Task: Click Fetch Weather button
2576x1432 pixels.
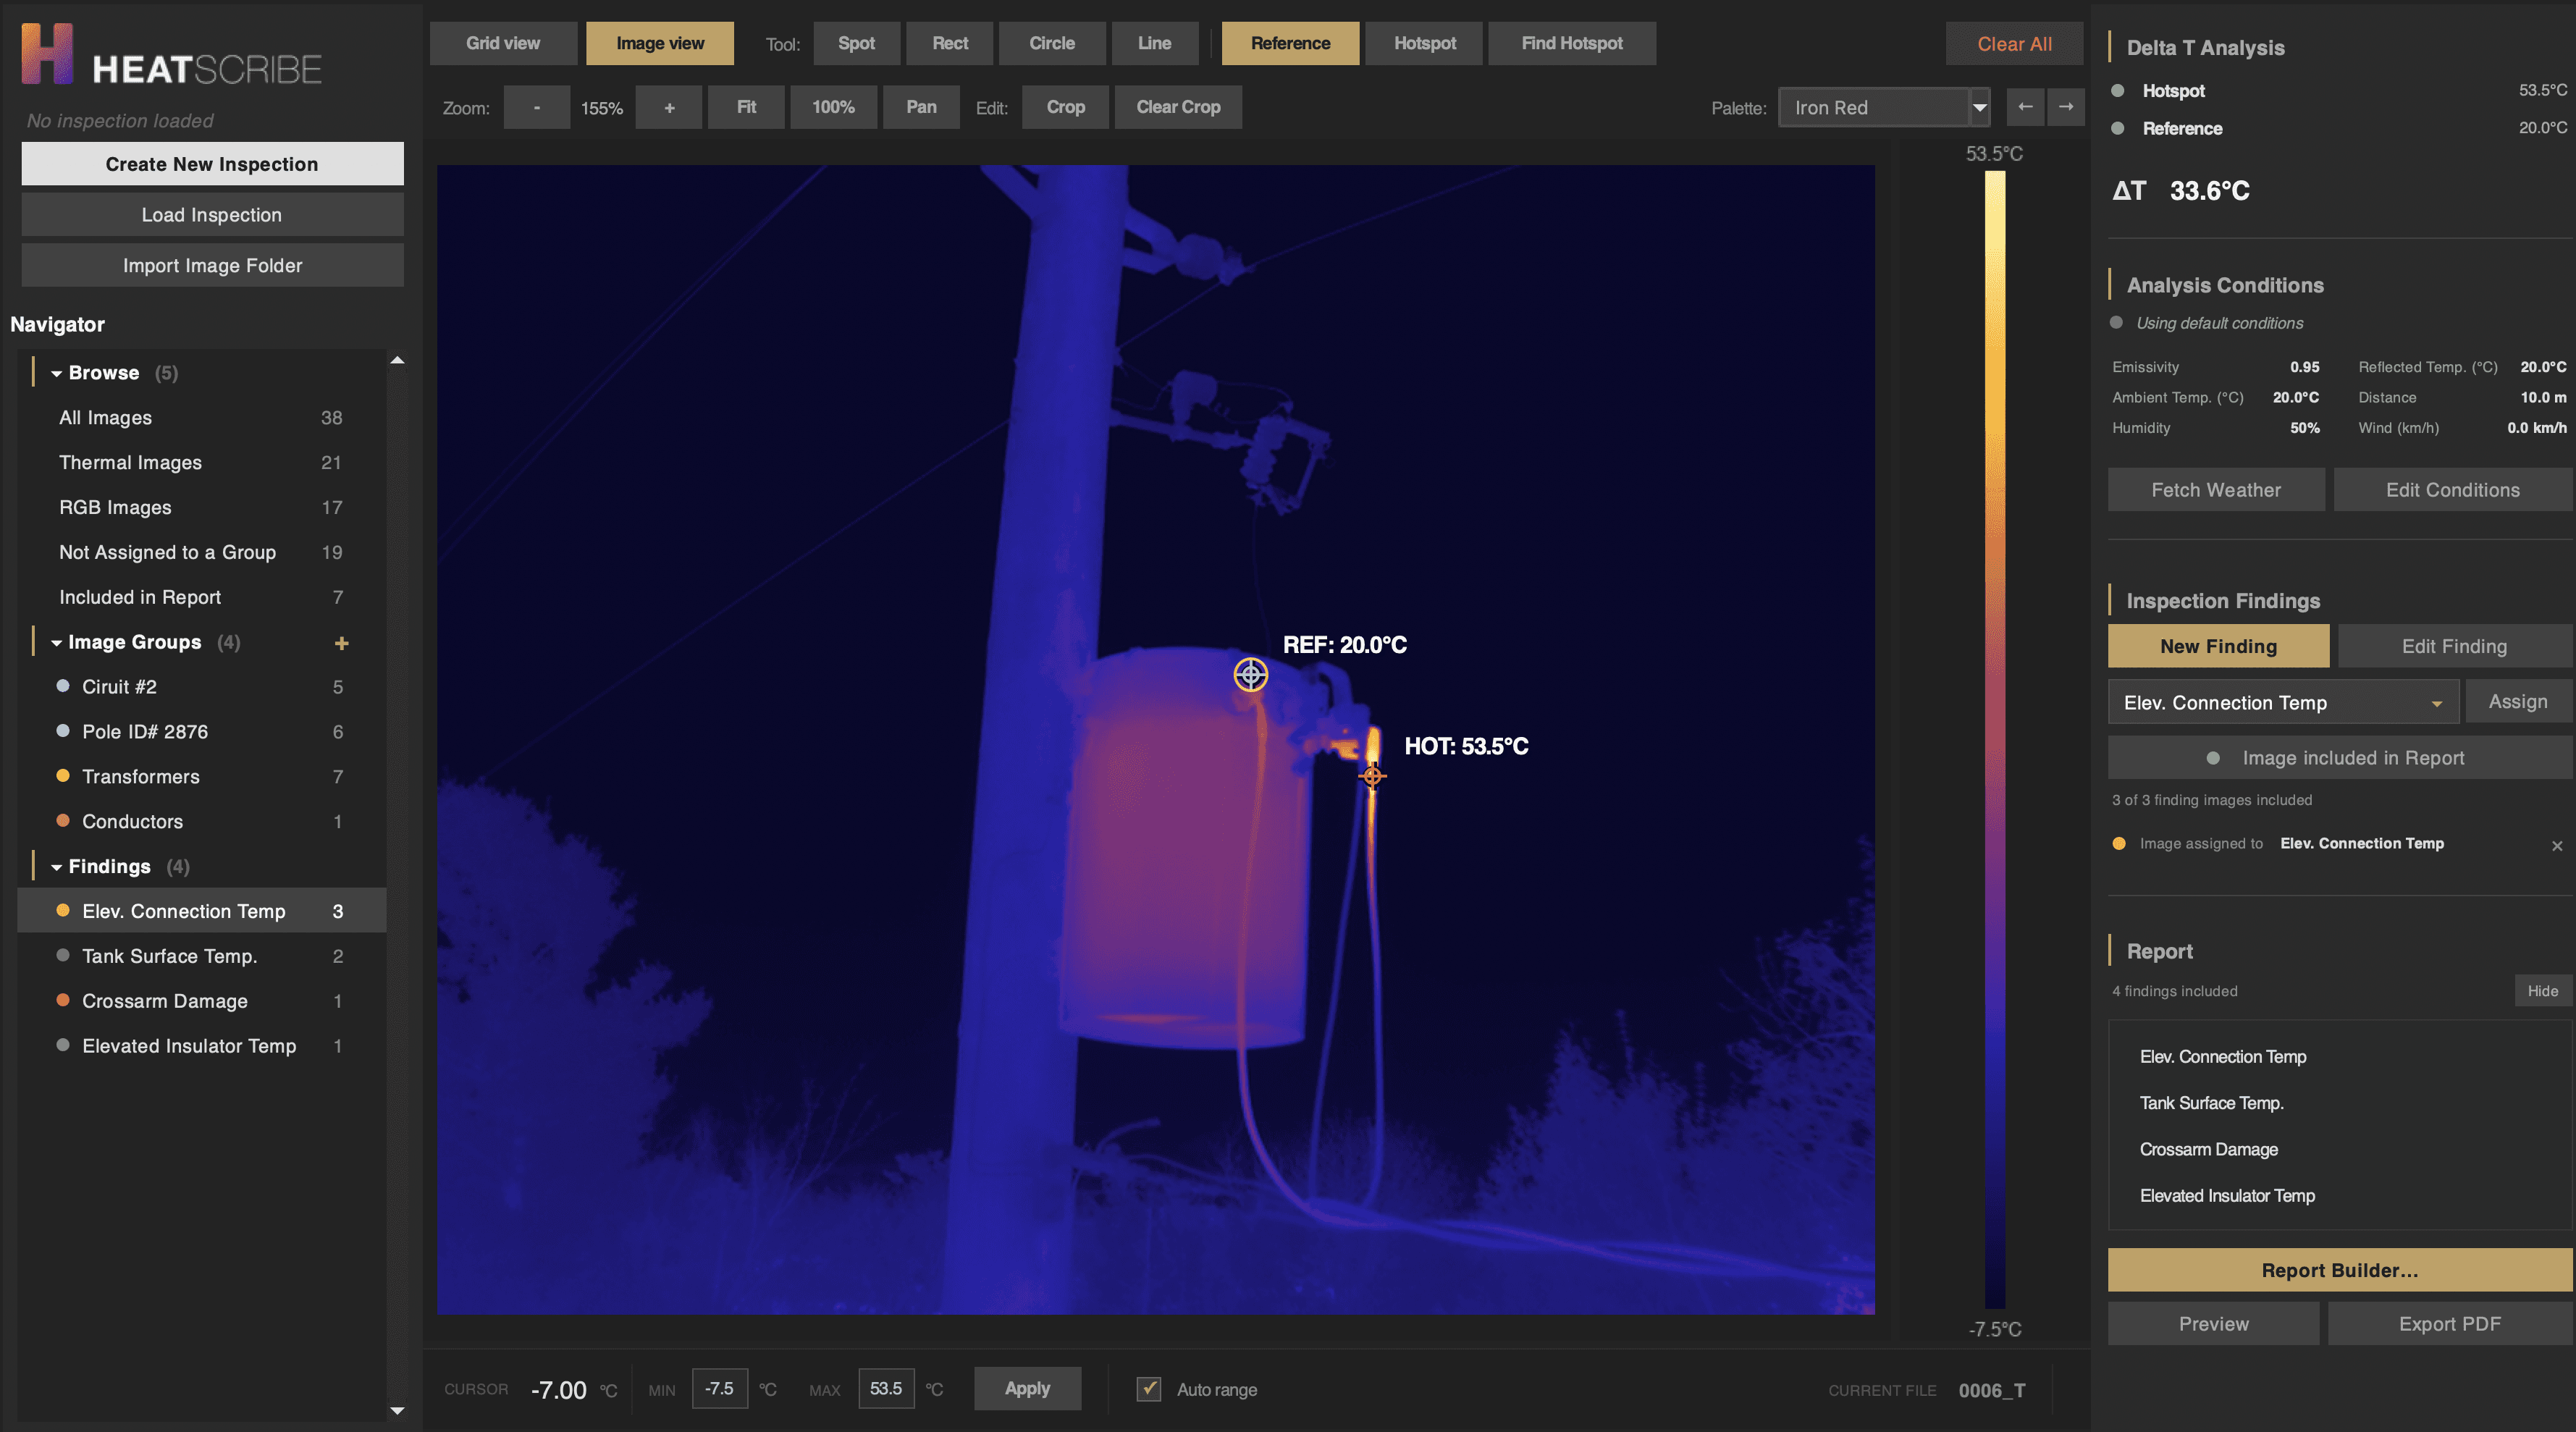Action: [x=2216, y=490]
